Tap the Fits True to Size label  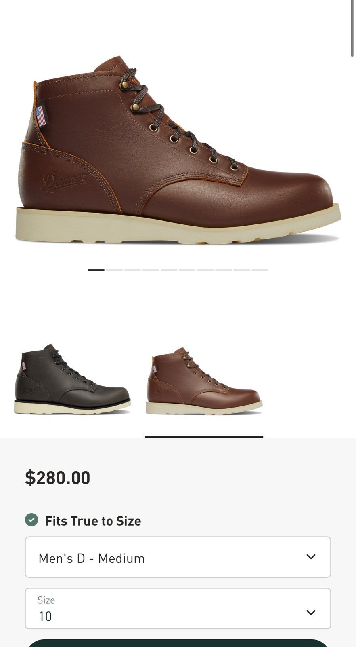(x=93, y=521)
